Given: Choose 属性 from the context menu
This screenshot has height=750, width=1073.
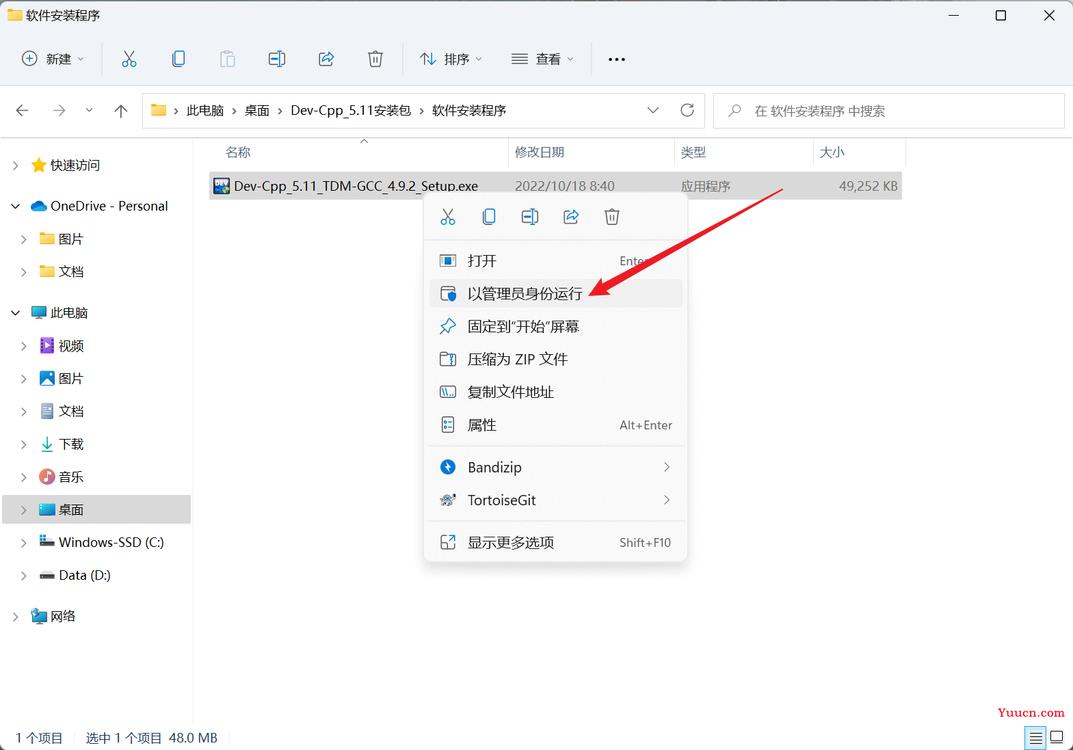Looking at the screenshot, I should [x=555, y=425].
